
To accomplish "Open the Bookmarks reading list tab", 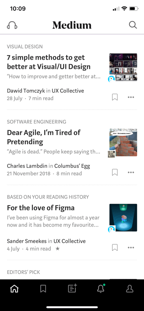I will pos(43,289).
